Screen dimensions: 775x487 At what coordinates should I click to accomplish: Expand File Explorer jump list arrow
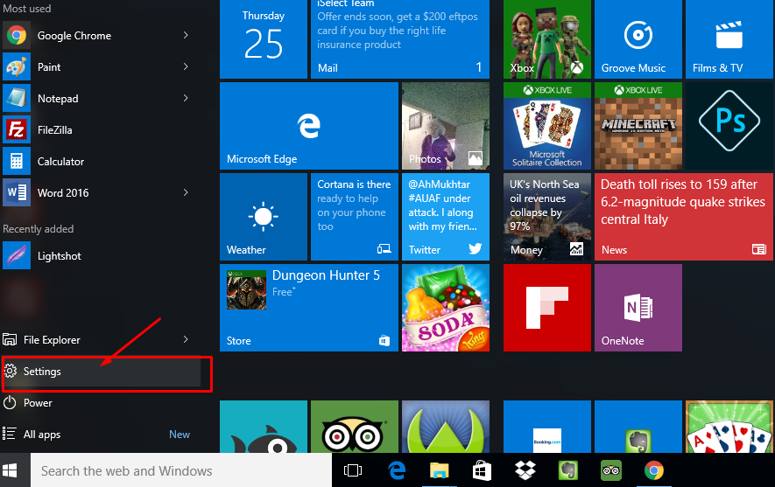186,339
